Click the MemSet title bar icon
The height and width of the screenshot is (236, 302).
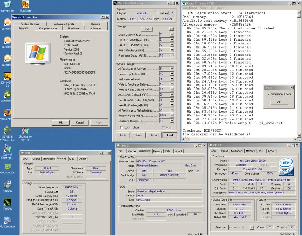tap(115, 3)
